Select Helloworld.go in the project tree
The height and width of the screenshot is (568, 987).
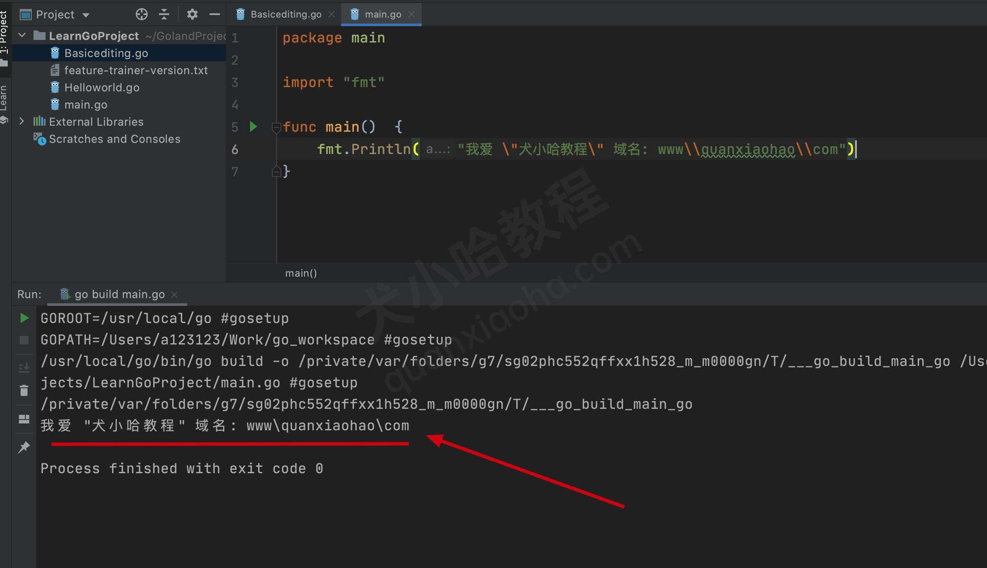pyautogui.click(x=102, y=88)
